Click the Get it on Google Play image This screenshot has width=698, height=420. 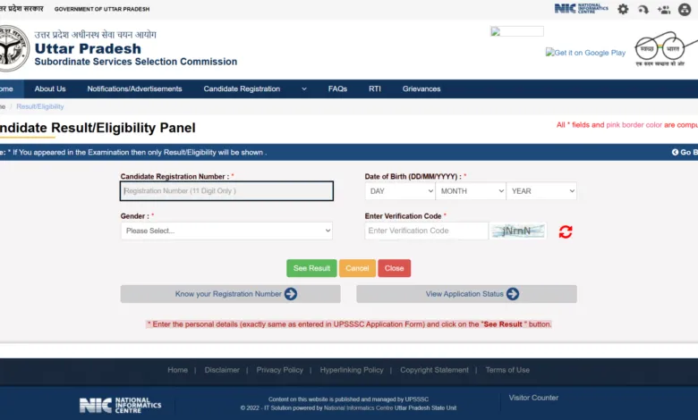[x=585, y=53]
